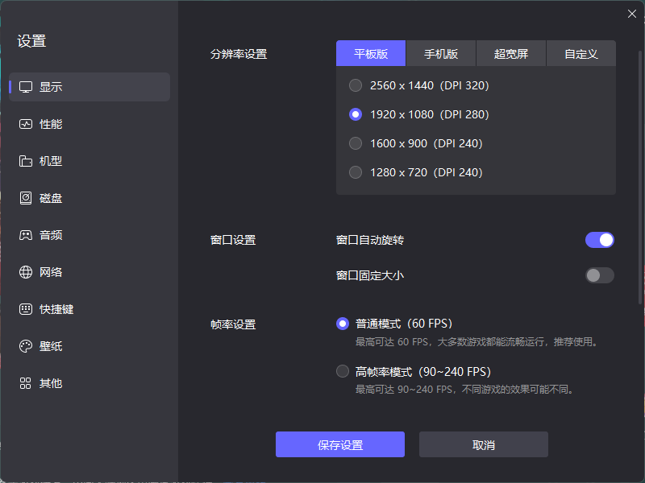Click the 保存设置 (Save Settings) button
This screenshot has height=483, width=645.
tap(339, 444)
